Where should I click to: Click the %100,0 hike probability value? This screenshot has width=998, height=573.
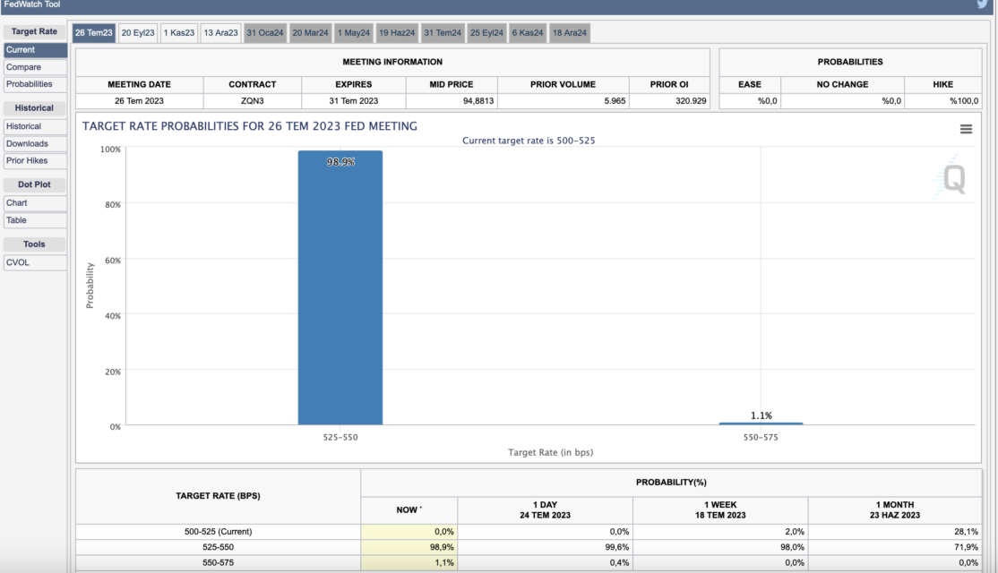click(x=964, y=101)
